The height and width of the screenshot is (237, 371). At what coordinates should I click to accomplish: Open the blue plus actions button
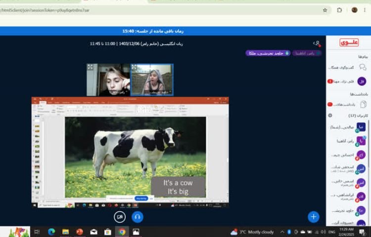coord(314,217)
